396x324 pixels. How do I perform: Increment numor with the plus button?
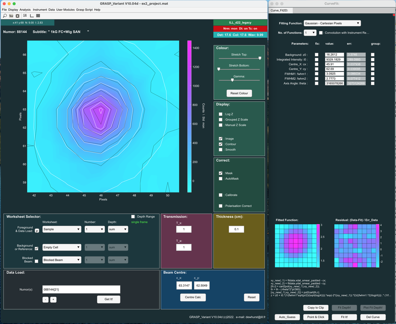(53, 300)
